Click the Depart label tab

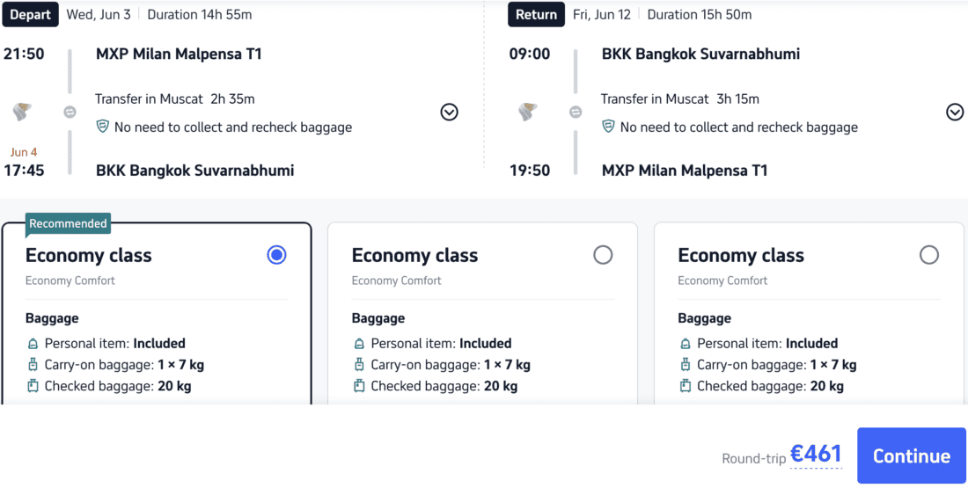click(x=30, y=15)
